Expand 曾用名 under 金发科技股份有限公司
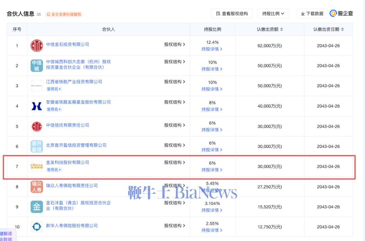Viewport: 365px width, 241px height. (54, 170)
